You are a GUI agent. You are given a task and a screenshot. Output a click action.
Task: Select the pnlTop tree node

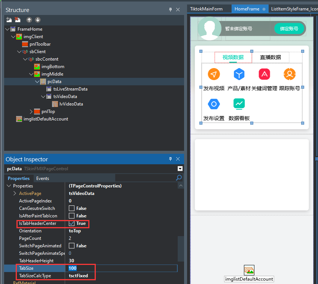(48, 112)
